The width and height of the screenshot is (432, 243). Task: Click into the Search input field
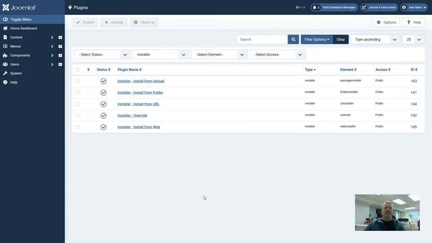coord(262,39)
